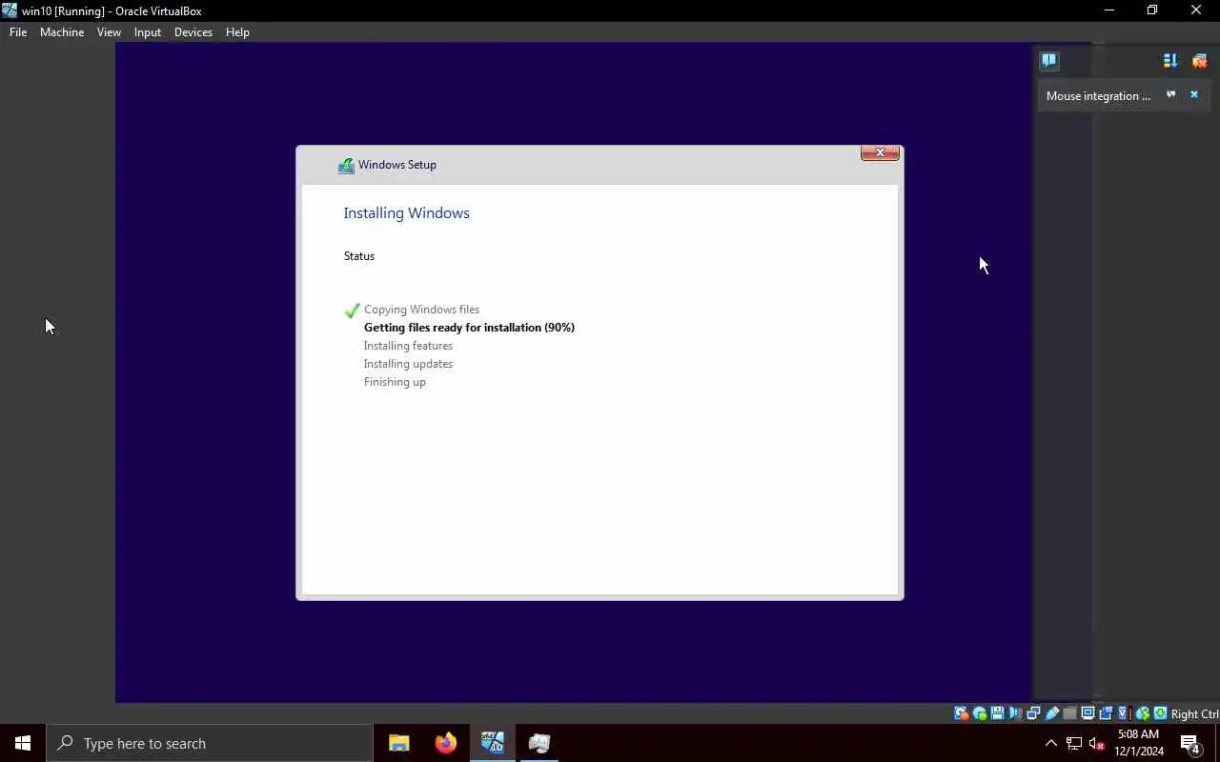Screen dimensions: 1220x762
Task: Close the Windows Setup dialog
Action: 880,152
